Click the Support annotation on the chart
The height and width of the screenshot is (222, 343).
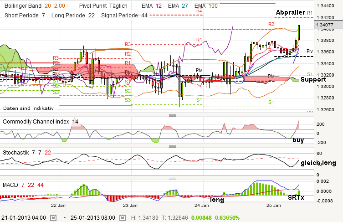[x=313, y=79]
